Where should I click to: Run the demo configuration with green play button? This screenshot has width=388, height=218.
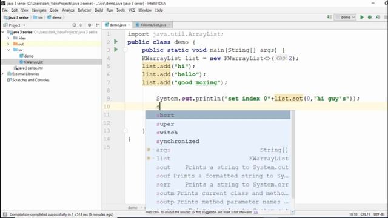362,18
